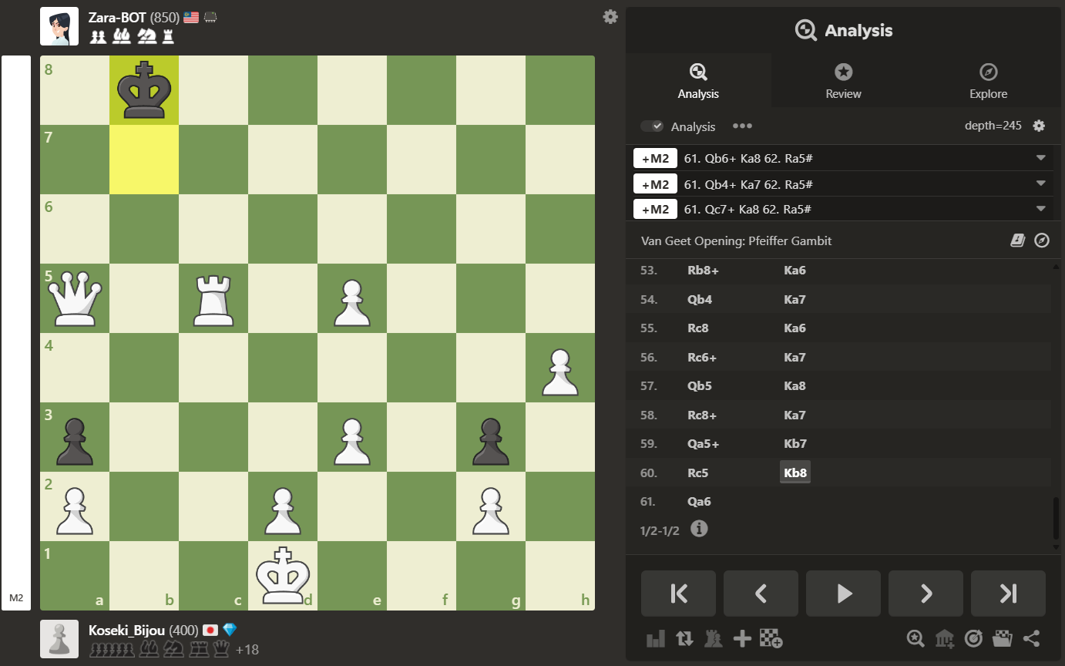Click the Japan flag beside Koseki_Bijou
The height and width of the screenshot is (666, 1065).
point(210,630)
